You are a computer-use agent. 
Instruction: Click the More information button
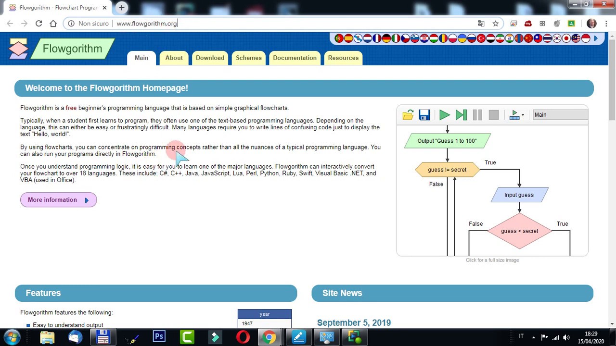tap(59, 200)
